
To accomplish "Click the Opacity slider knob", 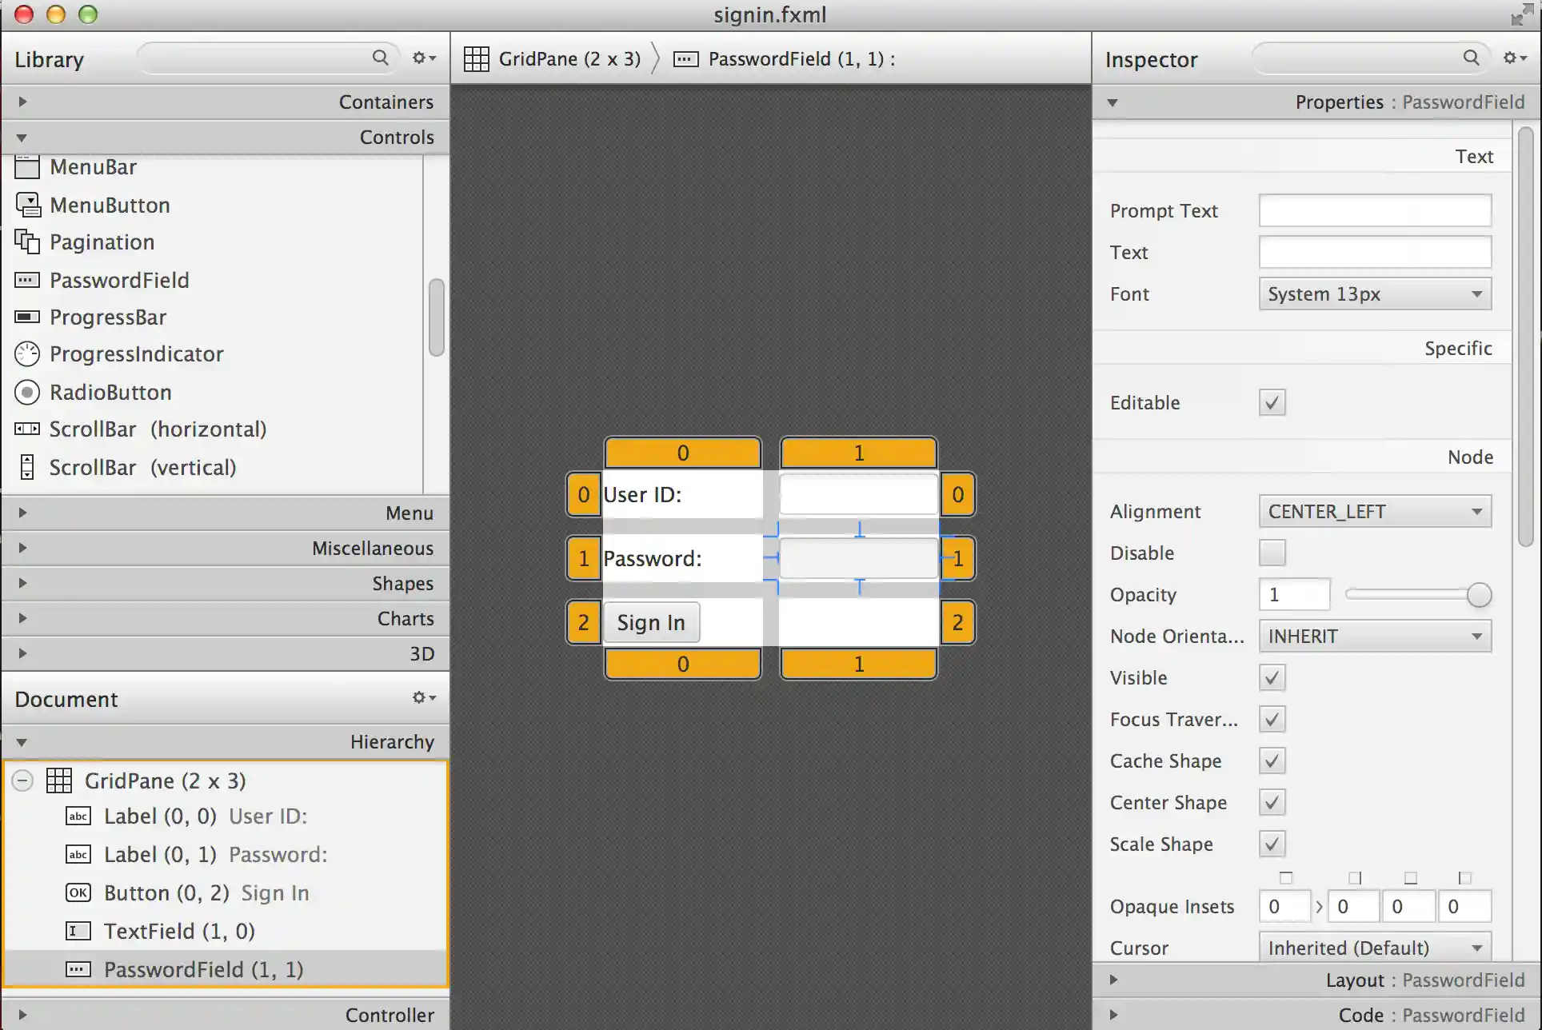I will click(1479, 594).
